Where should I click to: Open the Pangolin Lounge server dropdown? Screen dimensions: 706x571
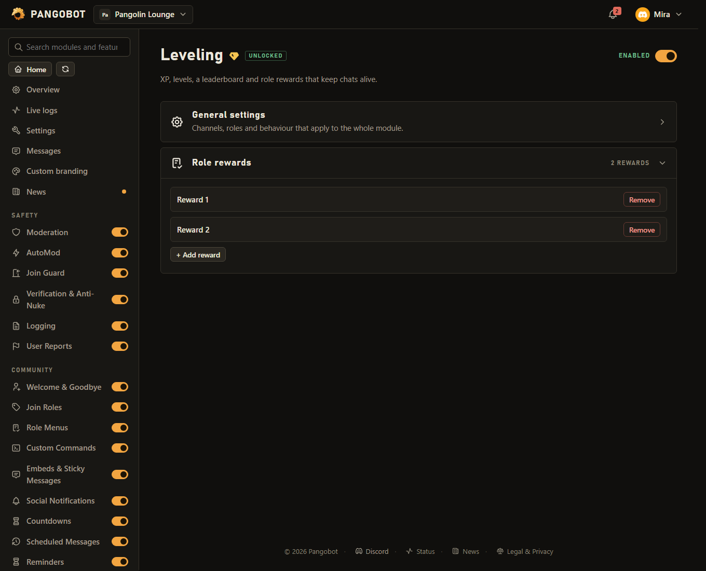point(143,15)
